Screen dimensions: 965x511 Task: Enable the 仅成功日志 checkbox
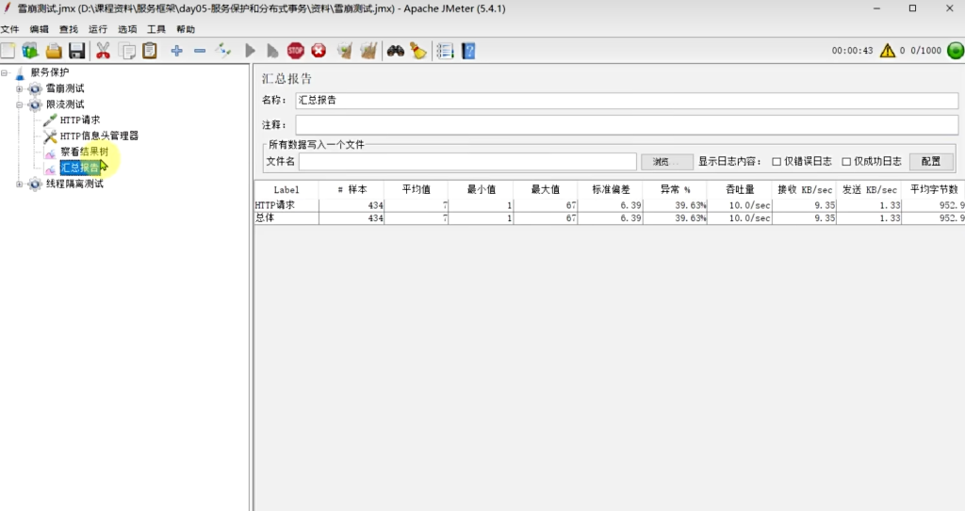846,162
